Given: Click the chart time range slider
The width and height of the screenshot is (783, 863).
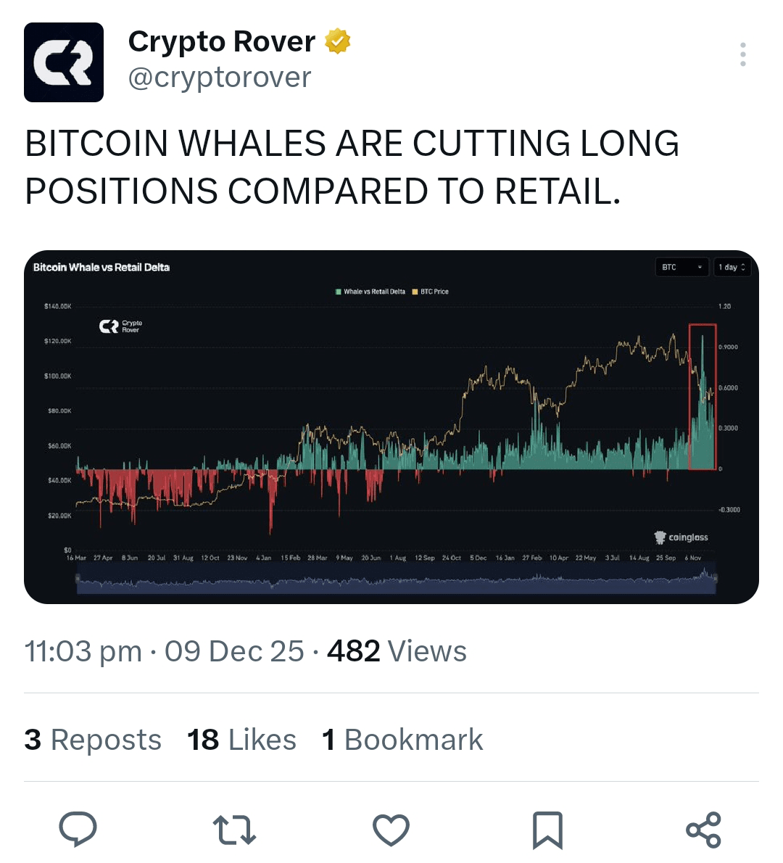Looking at the screenshot, I should click(396, 579).
